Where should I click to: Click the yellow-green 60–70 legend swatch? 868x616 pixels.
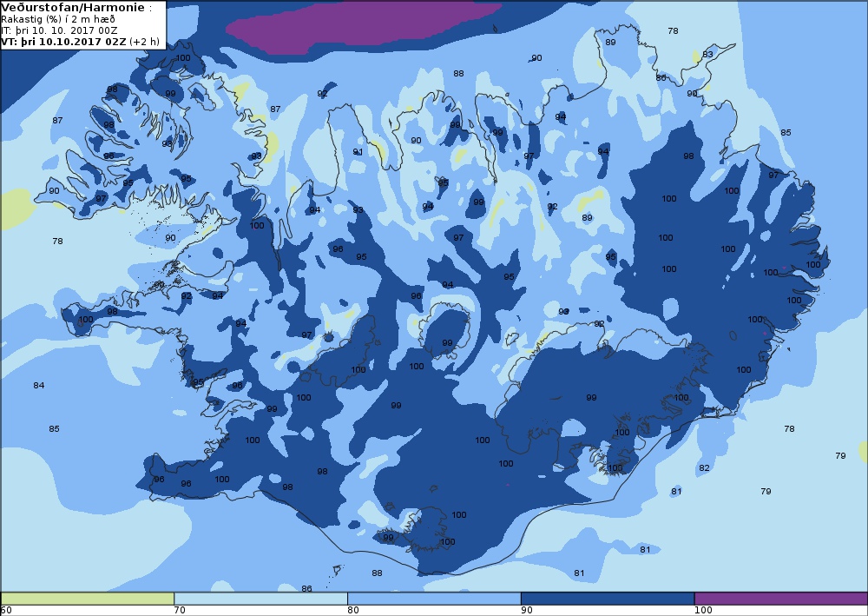click(x=88, y=599)
